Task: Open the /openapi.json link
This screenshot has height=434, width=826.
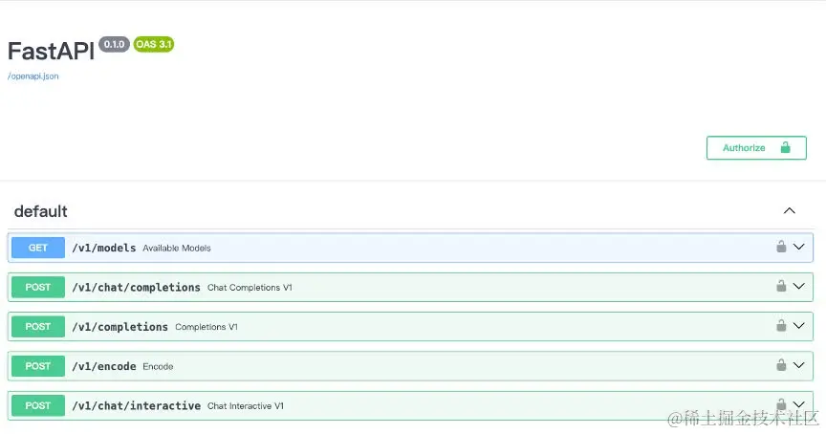Action: 33,76
